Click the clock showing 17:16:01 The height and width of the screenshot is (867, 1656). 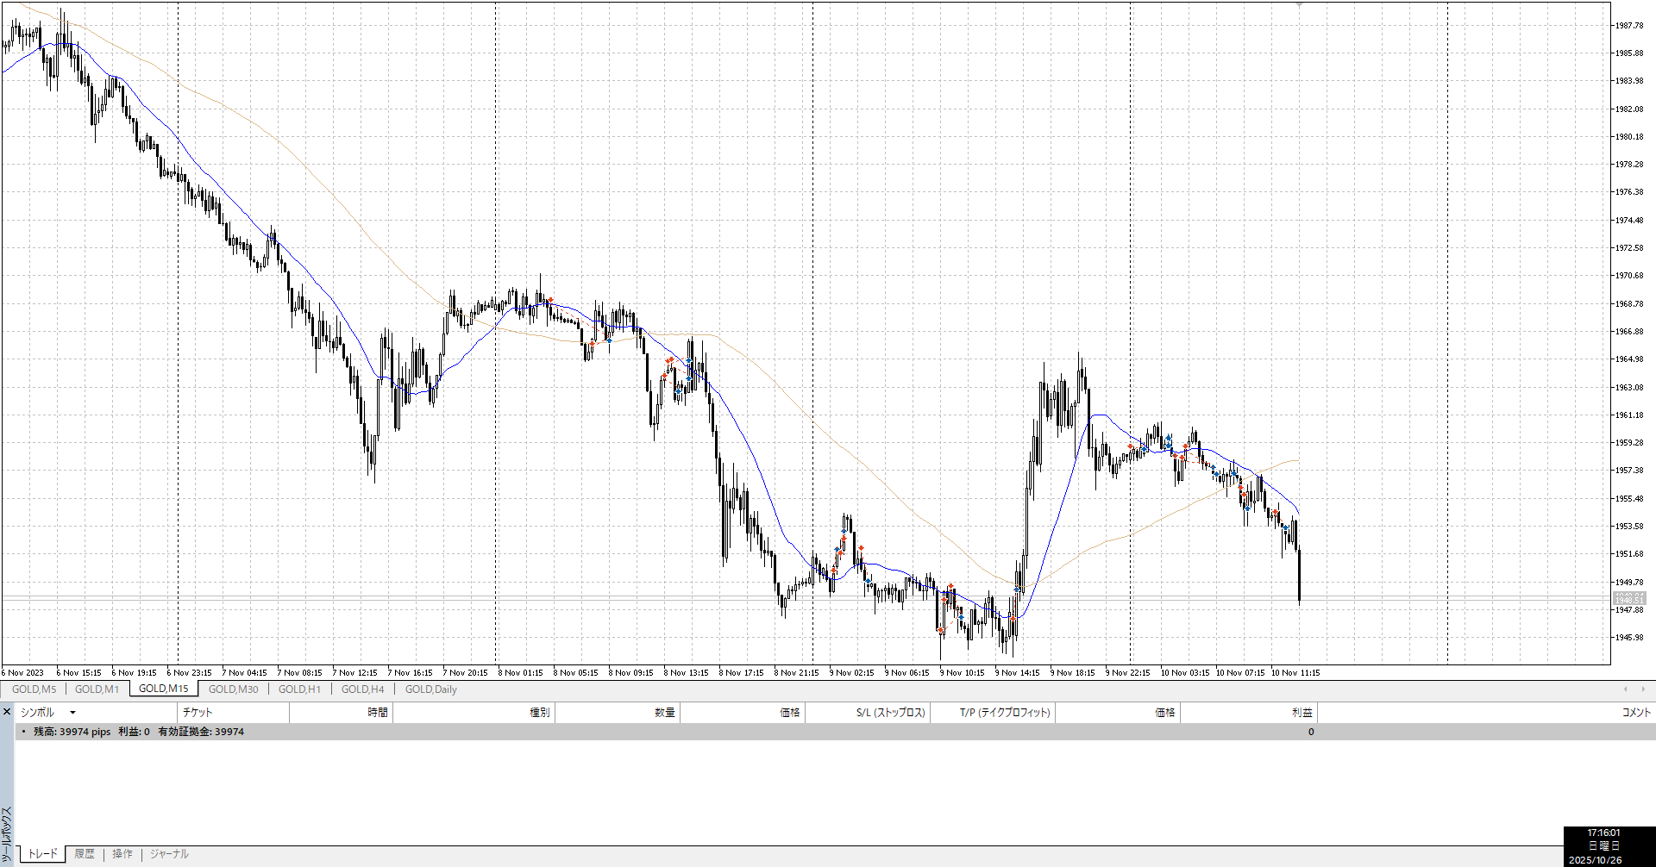point(1603,833)
